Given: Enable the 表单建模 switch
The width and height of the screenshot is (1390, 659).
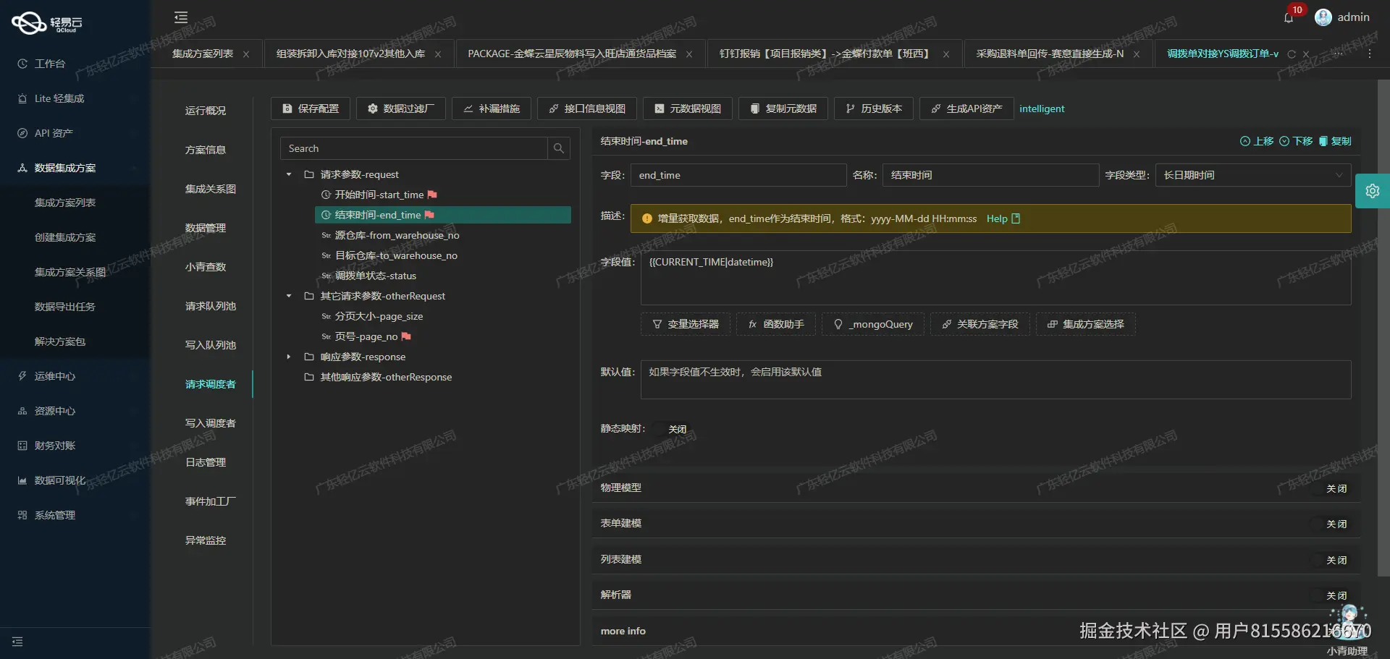Looking at the screenshot, I should 1330,524.
